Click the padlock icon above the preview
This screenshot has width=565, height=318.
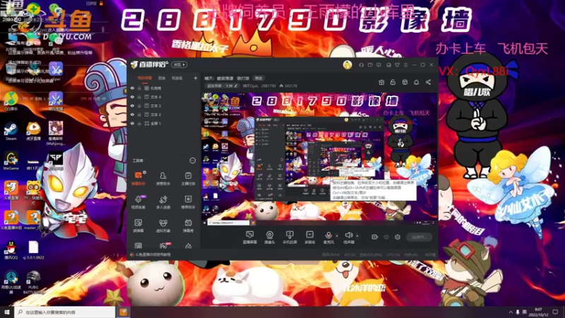point(393,82)
